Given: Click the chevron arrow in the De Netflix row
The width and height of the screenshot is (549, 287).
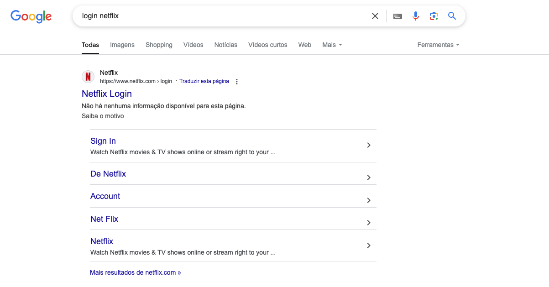Looking at the screenshot, I should [x=369, y=177].
